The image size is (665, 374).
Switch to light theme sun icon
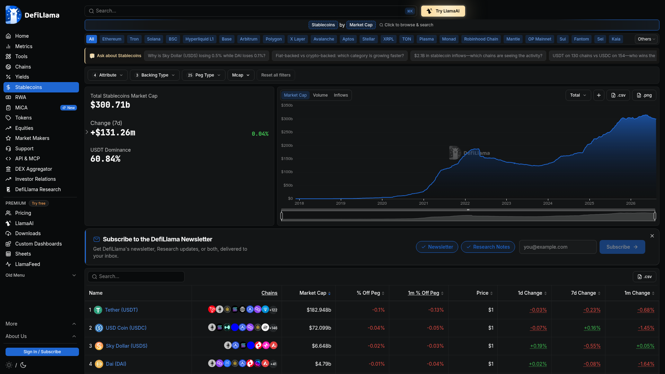(x=9, y=365)
